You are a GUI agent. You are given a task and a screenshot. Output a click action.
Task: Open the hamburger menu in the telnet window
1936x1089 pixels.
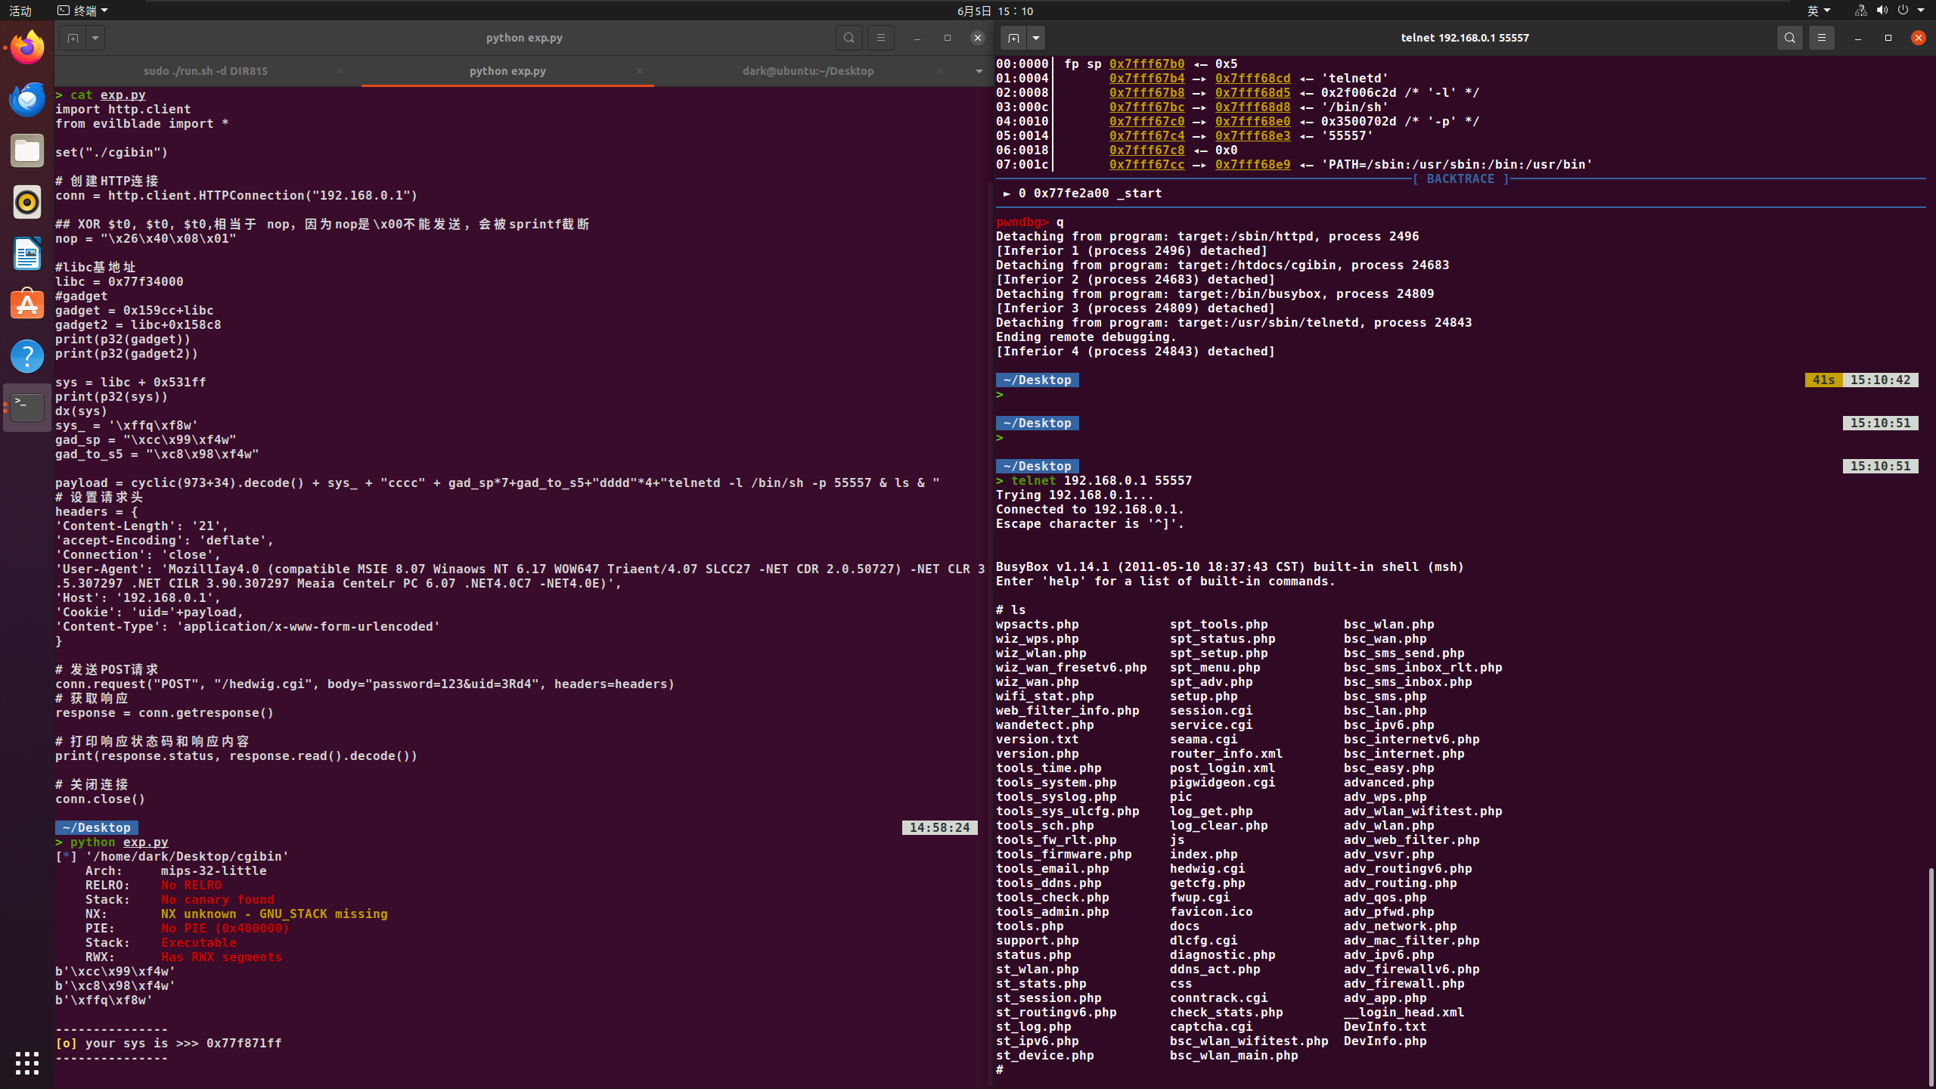click(1821, 38)
